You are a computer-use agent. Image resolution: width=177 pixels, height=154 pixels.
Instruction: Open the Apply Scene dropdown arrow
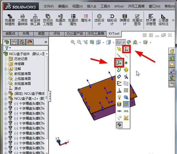pyautogui.click(x=140, y=43)
